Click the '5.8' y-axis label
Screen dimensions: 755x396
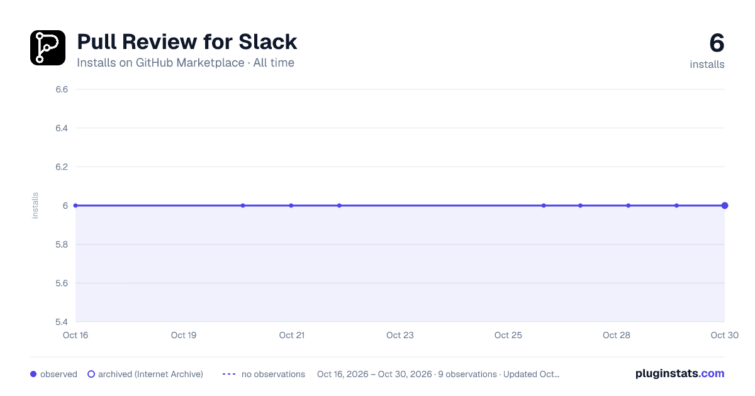click(62, 245)
